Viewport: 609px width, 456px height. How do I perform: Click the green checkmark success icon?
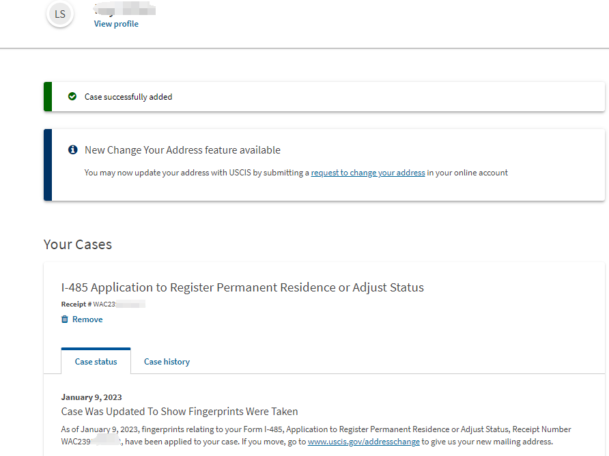point(72,97)
